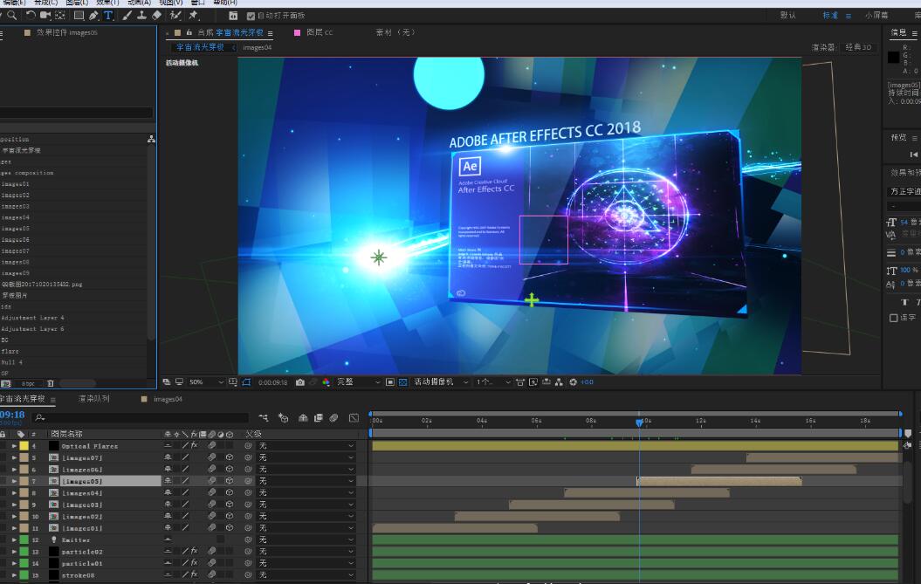The height and width of the screenshot is (584, 921).
Task: Toggle motion blur switch for images06
Action: (x=212, y=470)
